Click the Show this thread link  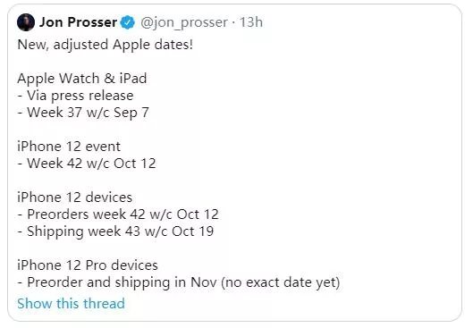(x=72, y=303)
